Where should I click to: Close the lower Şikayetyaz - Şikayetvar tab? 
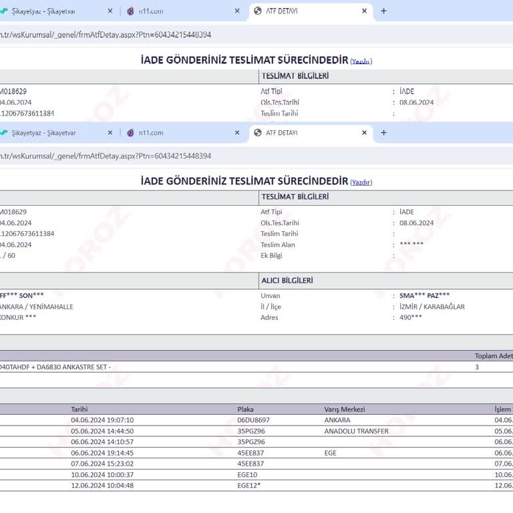(x=110, y=132)
